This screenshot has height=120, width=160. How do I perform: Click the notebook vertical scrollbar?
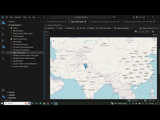159,61
